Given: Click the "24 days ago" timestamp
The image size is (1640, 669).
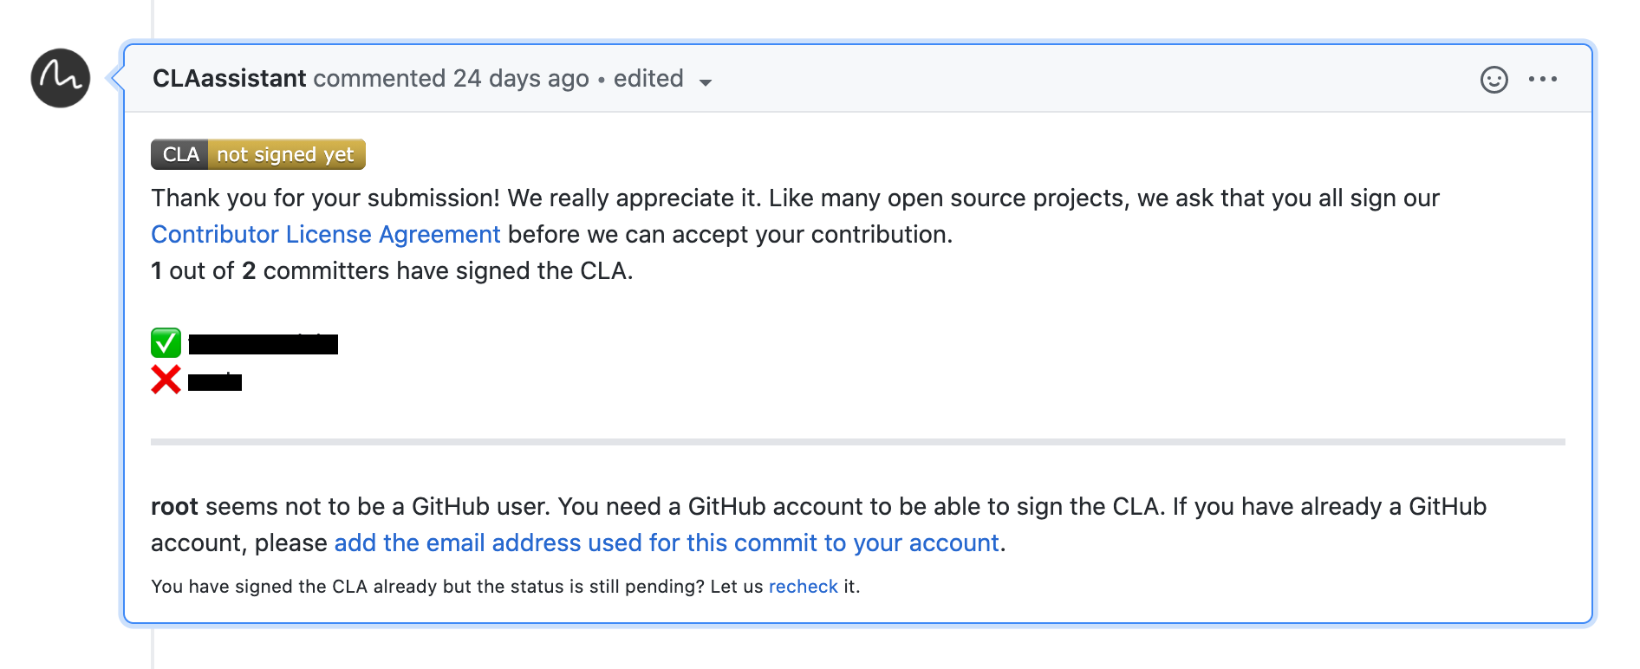Looking at the screenshot, I should (520, 79).
